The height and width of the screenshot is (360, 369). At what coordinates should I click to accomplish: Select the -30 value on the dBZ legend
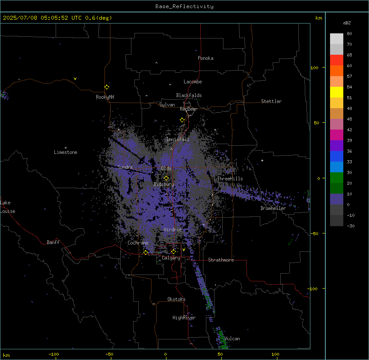coord(351,226)
